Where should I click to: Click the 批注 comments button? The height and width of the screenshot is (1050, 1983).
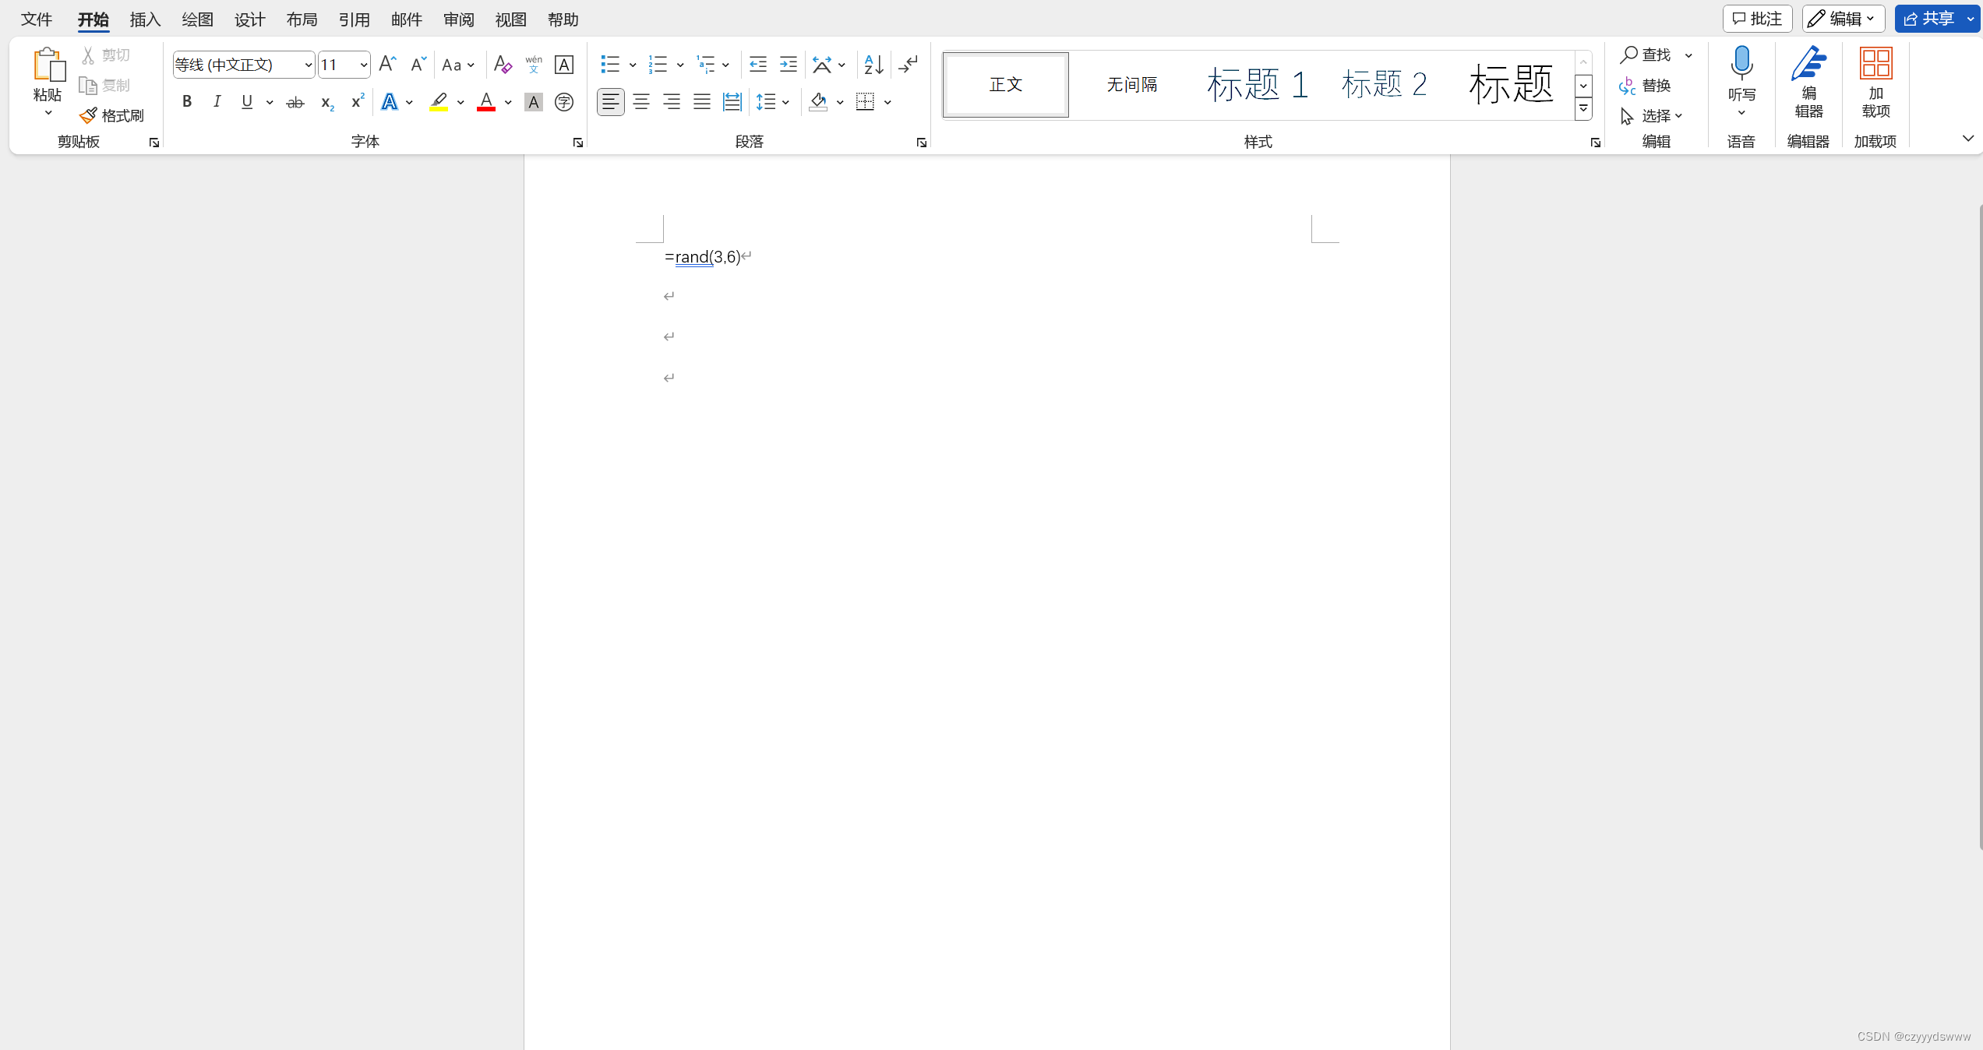pos(1757,19)
